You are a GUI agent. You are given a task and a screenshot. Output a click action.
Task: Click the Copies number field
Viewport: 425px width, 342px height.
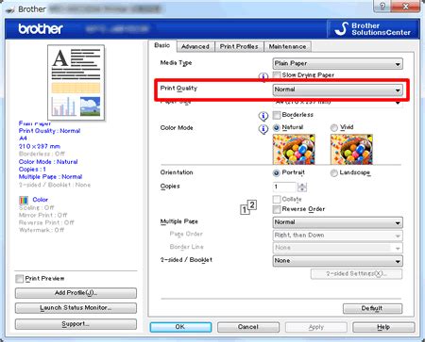coord(284,187)
